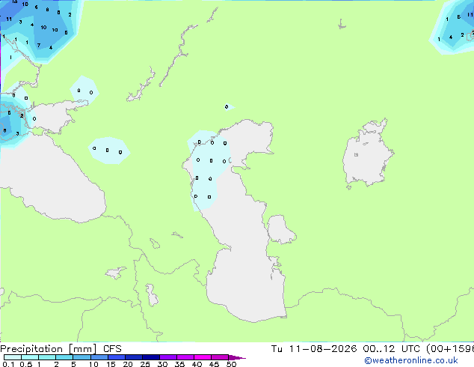The image size is (474, 367).
Task: Click the legend label '25'
Action: (x=145, y=364)
